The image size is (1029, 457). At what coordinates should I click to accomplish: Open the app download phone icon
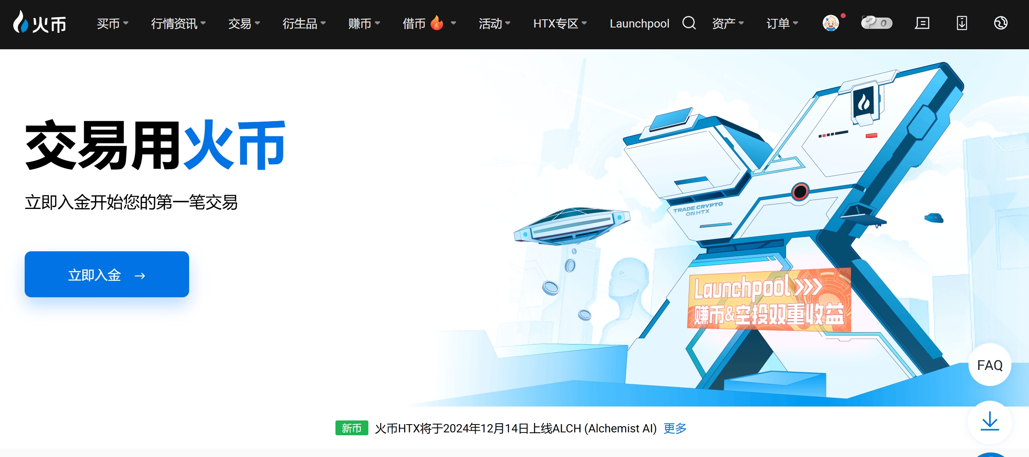pyautogui.click(x=962, y=23)
